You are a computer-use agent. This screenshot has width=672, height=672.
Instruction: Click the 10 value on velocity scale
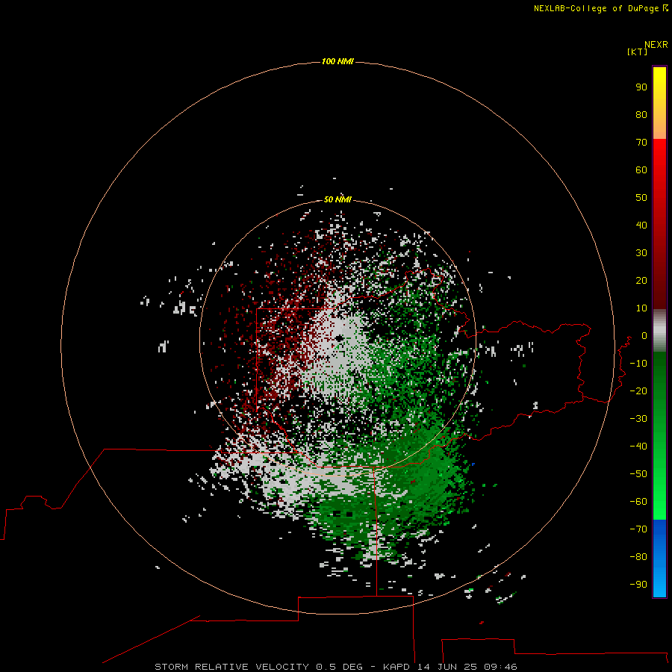641,308
